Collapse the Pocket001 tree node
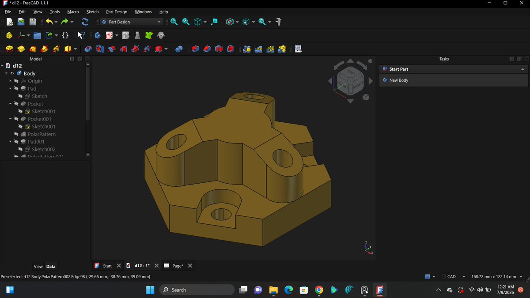The image size is (530, 298). [10, 119]
